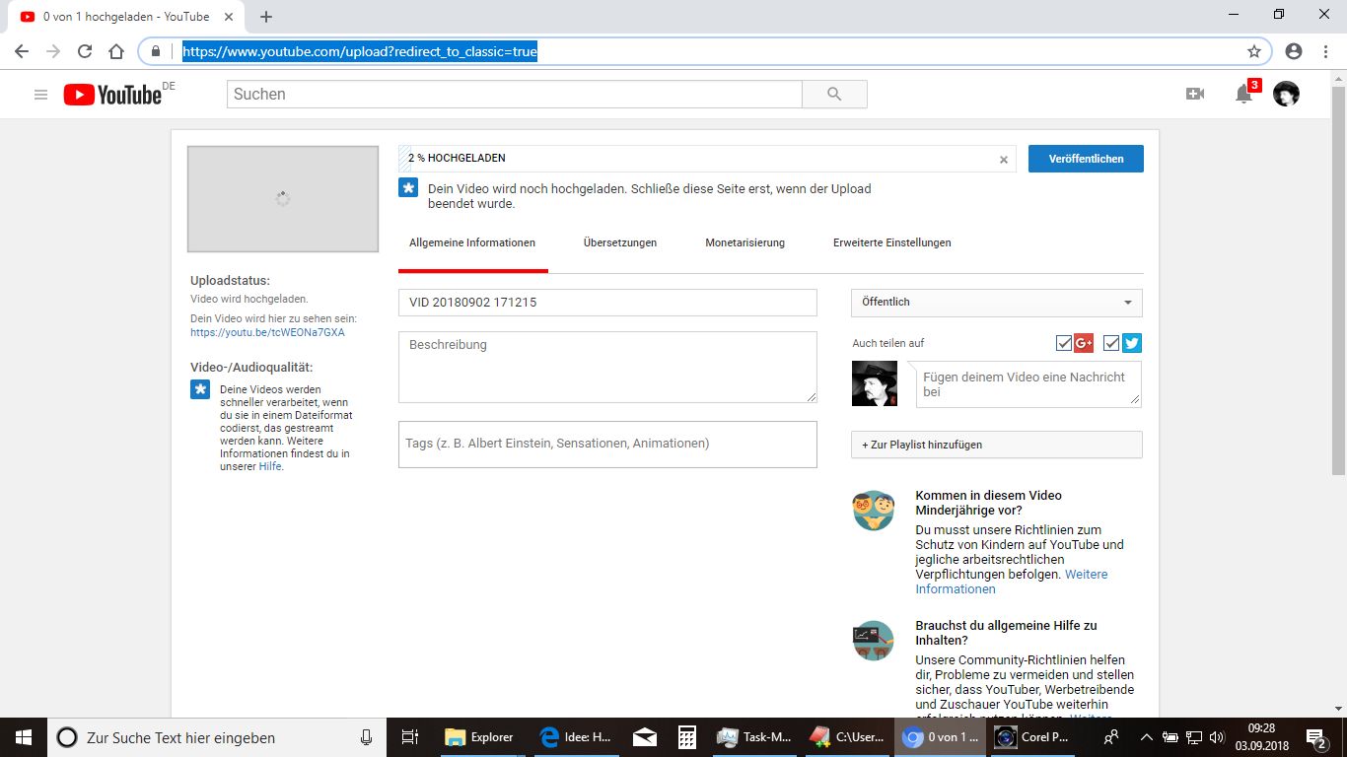This screenshot has width=1347, height=757.
Task: Focus the YouTube Suchen search box
Action: pyautogui.click(x=515, y=94)
